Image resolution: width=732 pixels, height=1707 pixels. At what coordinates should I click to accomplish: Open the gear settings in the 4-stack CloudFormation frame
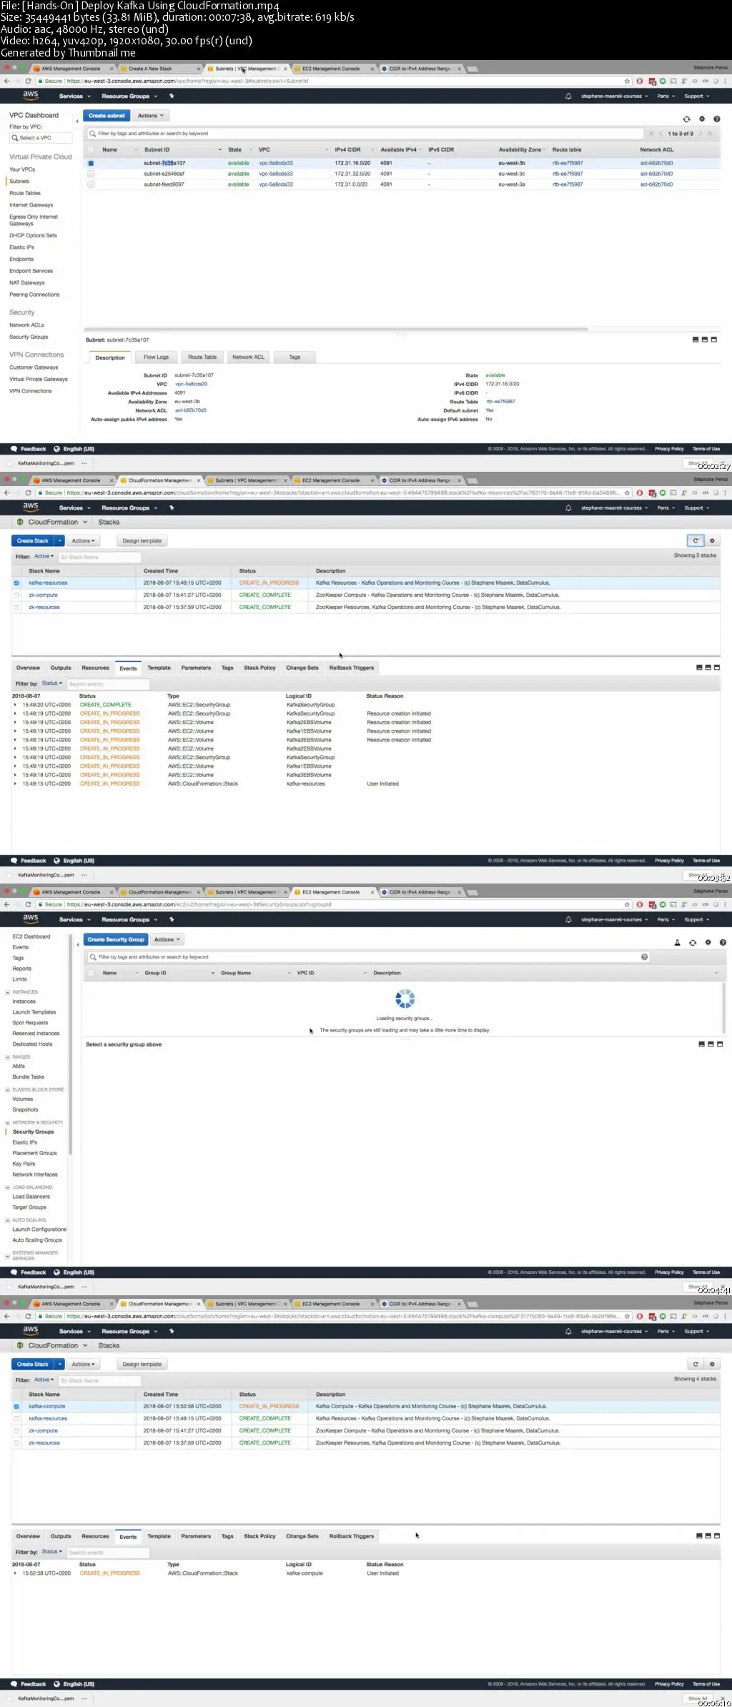pyautogui.click(x=712, y=1365)
